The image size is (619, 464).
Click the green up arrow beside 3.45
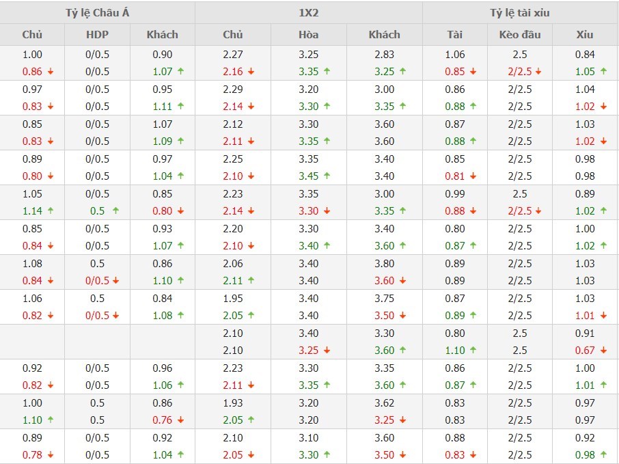[x=327, y=176]
